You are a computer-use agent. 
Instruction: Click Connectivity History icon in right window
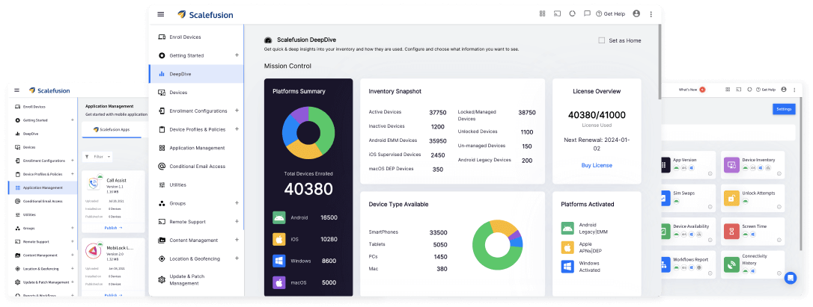coord(731,264)
